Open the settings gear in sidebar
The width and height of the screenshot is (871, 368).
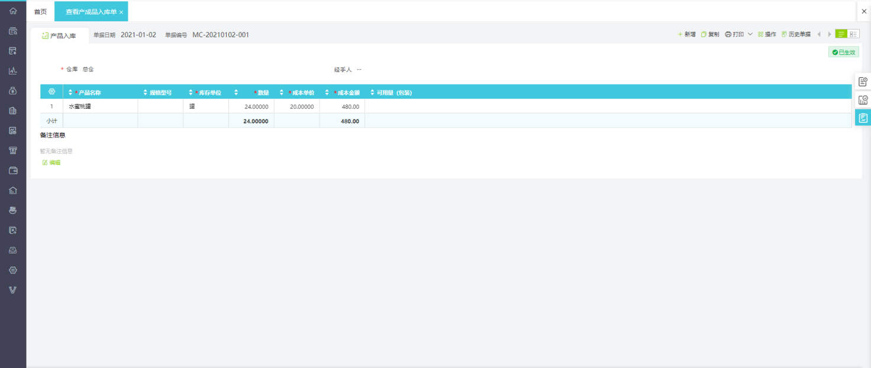click(13, 270)
